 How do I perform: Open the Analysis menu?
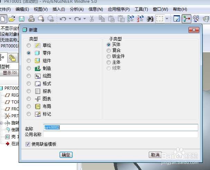(76, 9)
